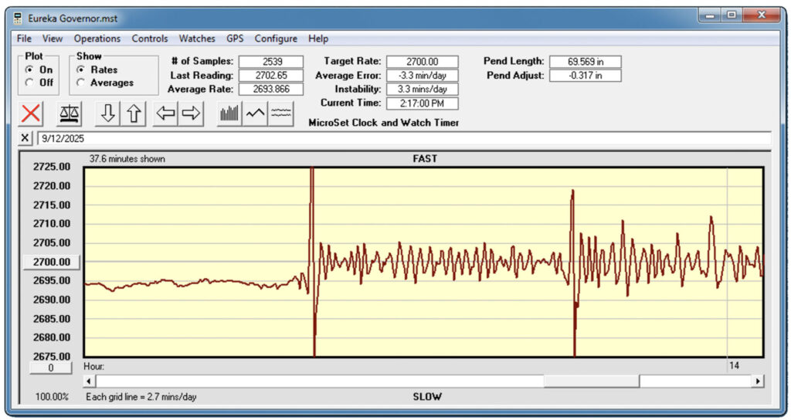Viewport: 791px width, 420px height.
Task: Select the wavy lines display icon
Action: coord(281,113)
